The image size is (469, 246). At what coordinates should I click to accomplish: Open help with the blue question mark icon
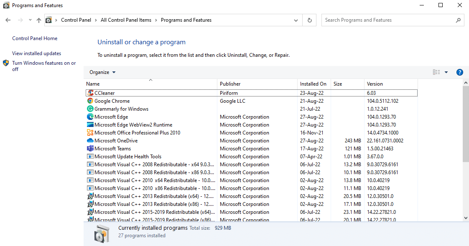click(x=460, y=72)
